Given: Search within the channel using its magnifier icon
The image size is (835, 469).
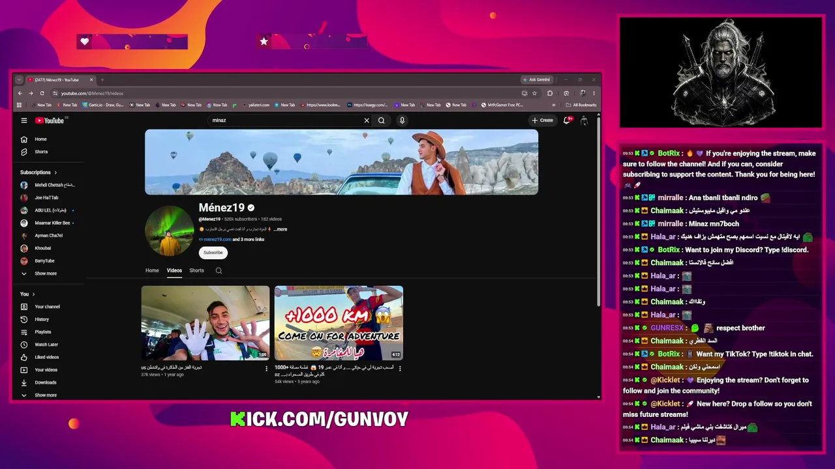Looking at the screenshot, I should tap(219, 270).
